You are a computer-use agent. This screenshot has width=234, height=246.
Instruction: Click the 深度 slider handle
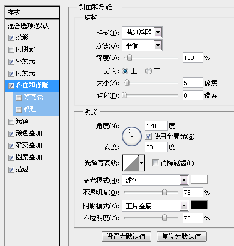pyautogui.click(x=130, y=57)
